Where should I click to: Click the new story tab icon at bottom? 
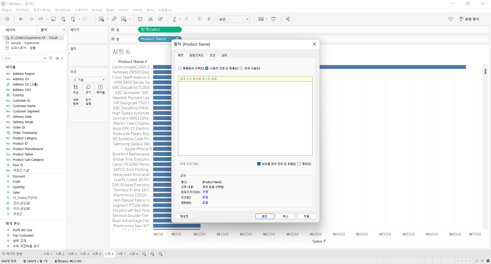pyautogui.click(x=161, y=254)
